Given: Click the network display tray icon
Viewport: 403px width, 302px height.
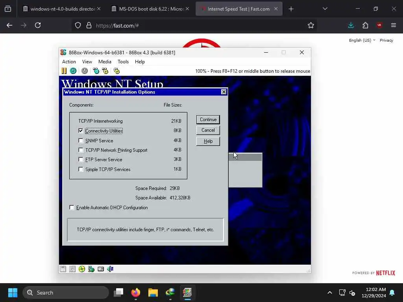Looking at the screenshot, I should tap(342, 293).
